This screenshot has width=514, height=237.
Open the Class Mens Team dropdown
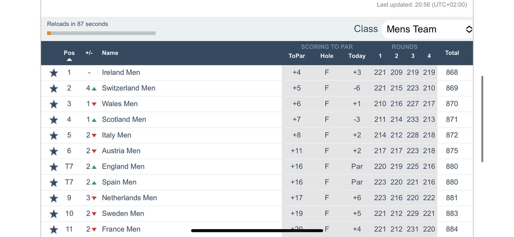[427, 29]
